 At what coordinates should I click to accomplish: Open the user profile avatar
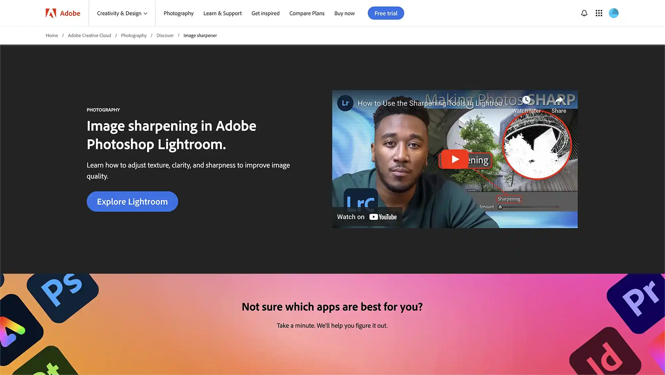pos(613,13)
